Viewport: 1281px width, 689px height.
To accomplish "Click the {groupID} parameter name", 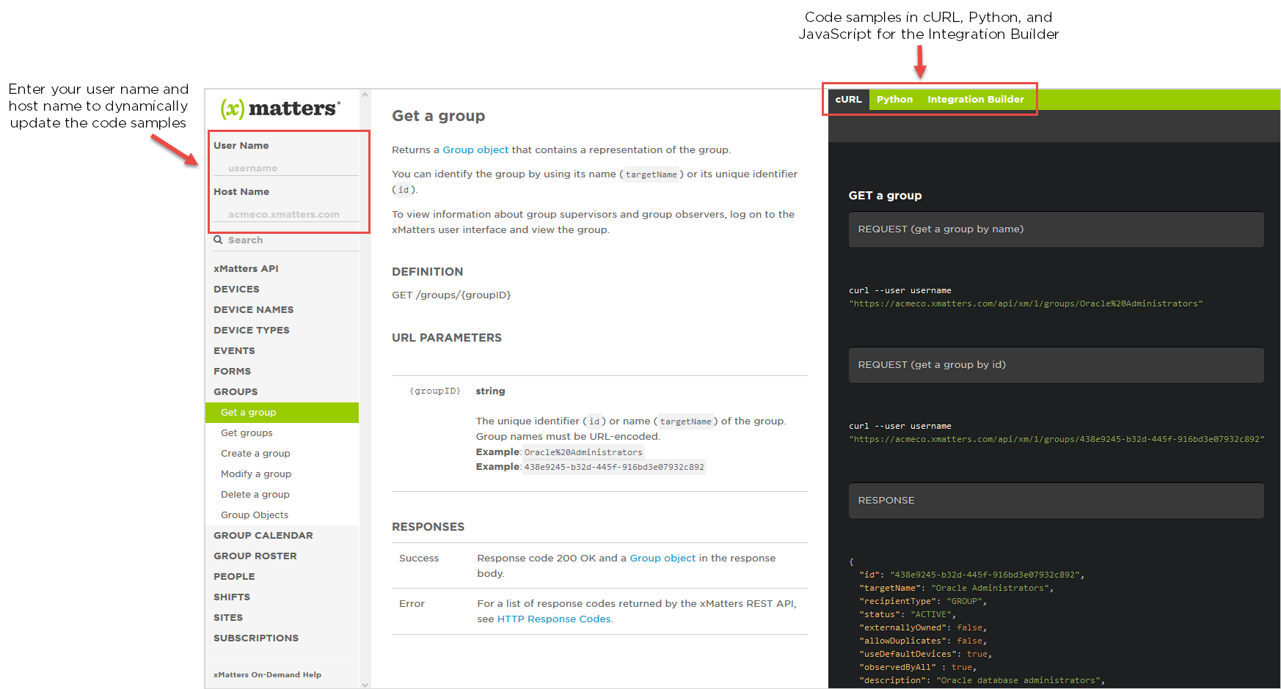I will click(x=435, y=391).
